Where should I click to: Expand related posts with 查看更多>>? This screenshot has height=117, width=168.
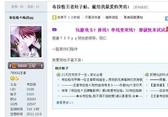click(x=65, y=103)
